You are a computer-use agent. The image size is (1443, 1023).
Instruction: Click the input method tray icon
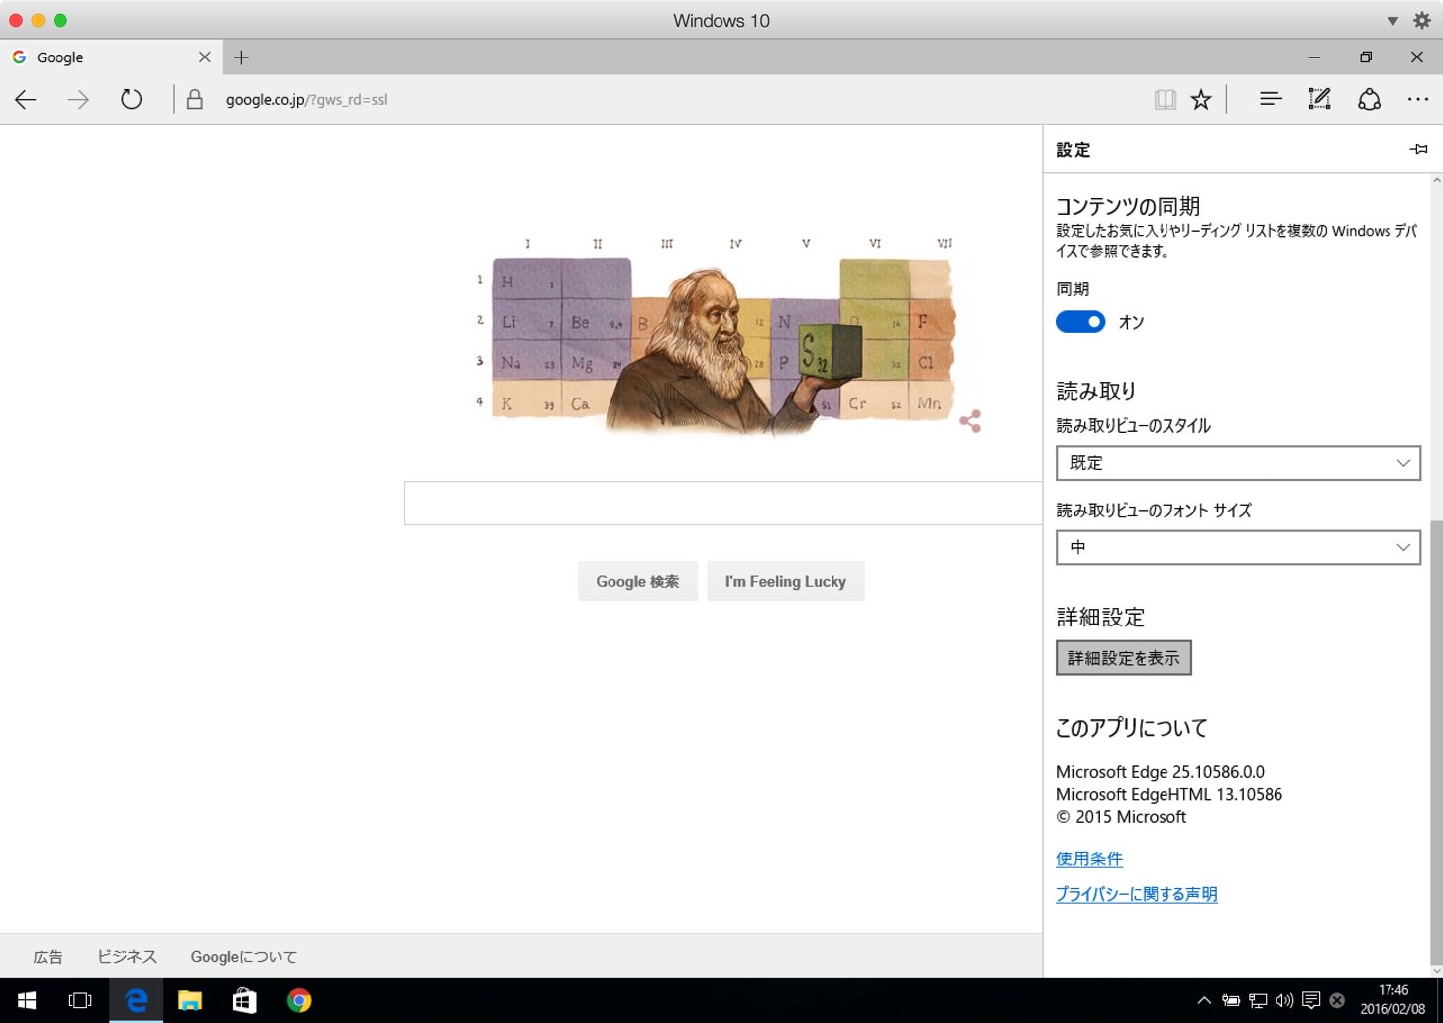[x=1337, y=1000]
